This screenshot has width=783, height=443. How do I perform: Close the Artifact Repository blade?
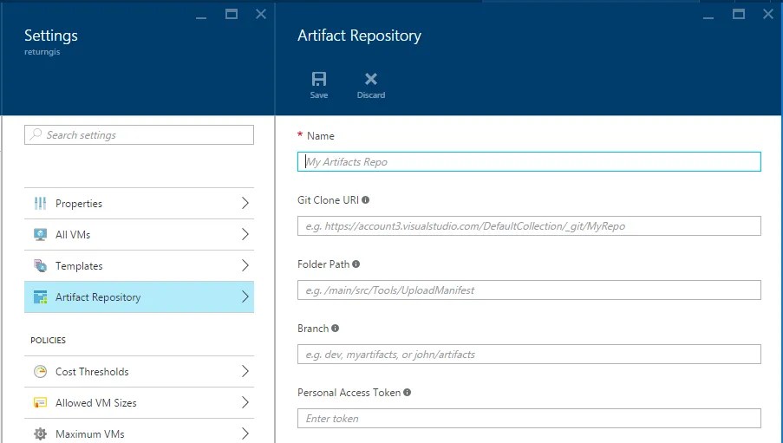click(x=768, y=14)
